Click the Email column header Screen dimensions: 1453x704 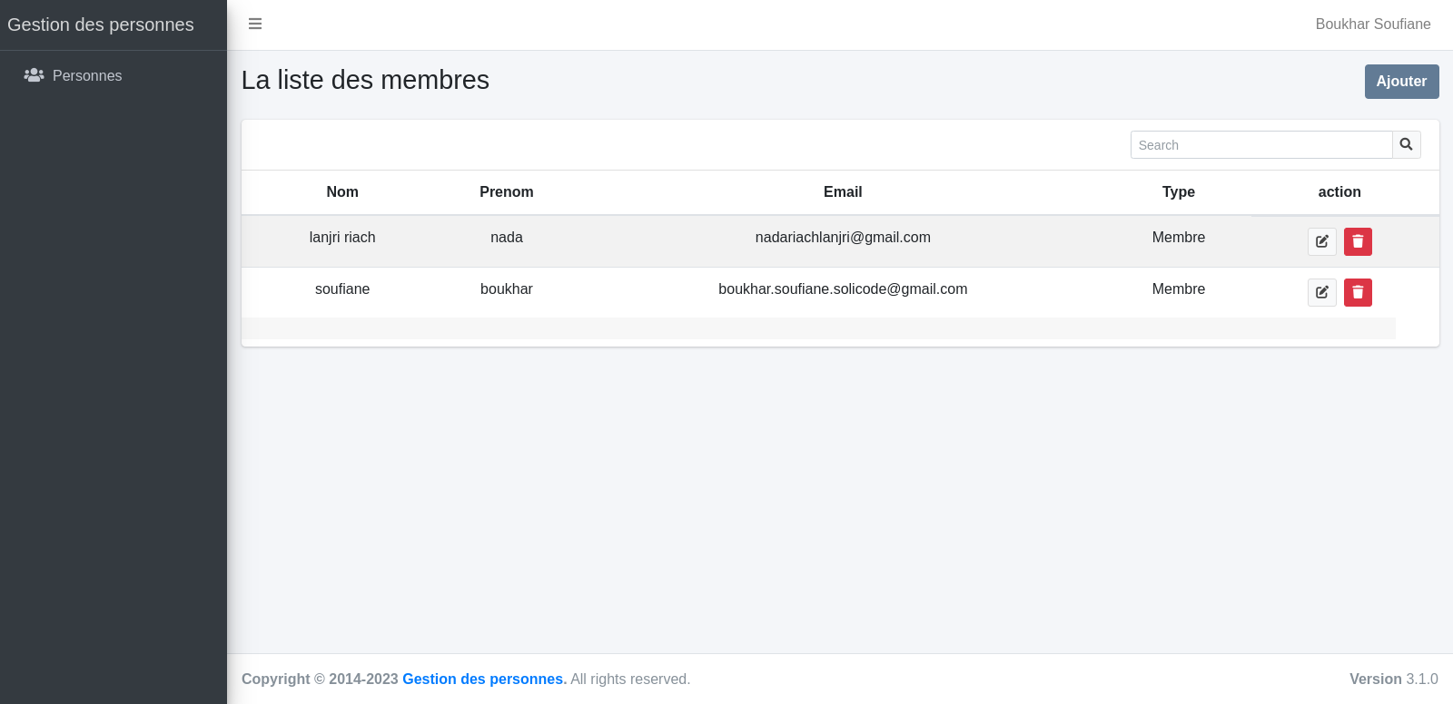coord(842,192)
